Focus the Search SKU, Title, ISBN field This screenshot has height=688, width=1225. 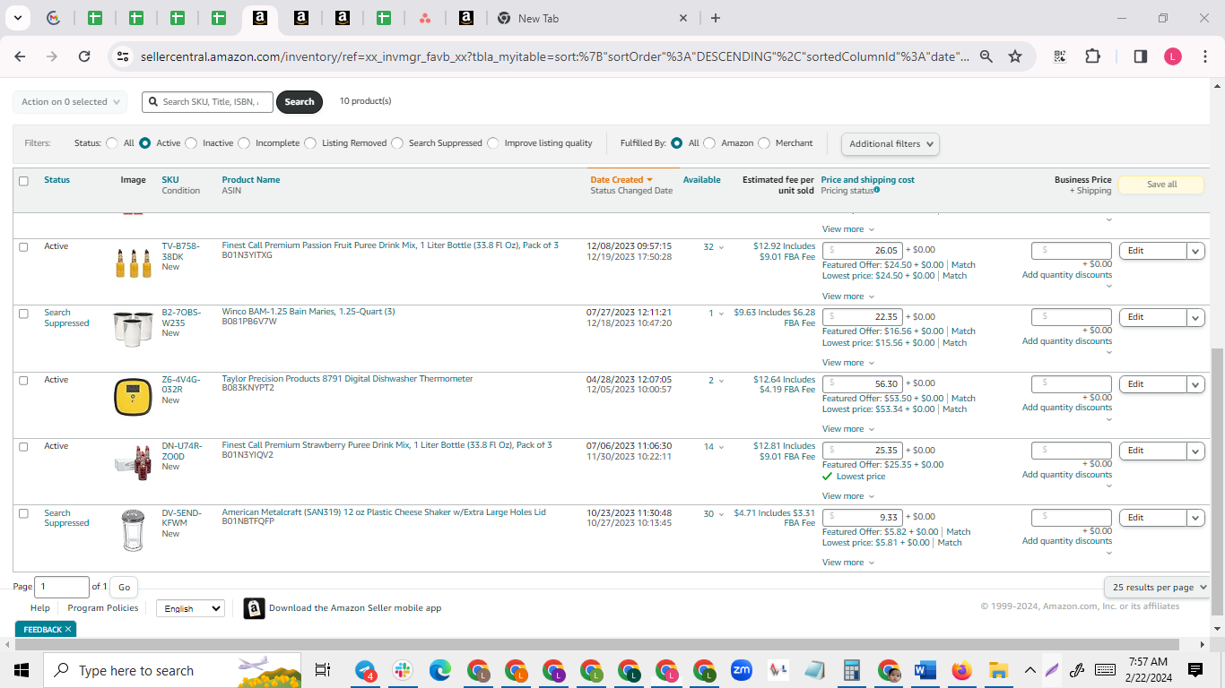[x=207, y=102]
